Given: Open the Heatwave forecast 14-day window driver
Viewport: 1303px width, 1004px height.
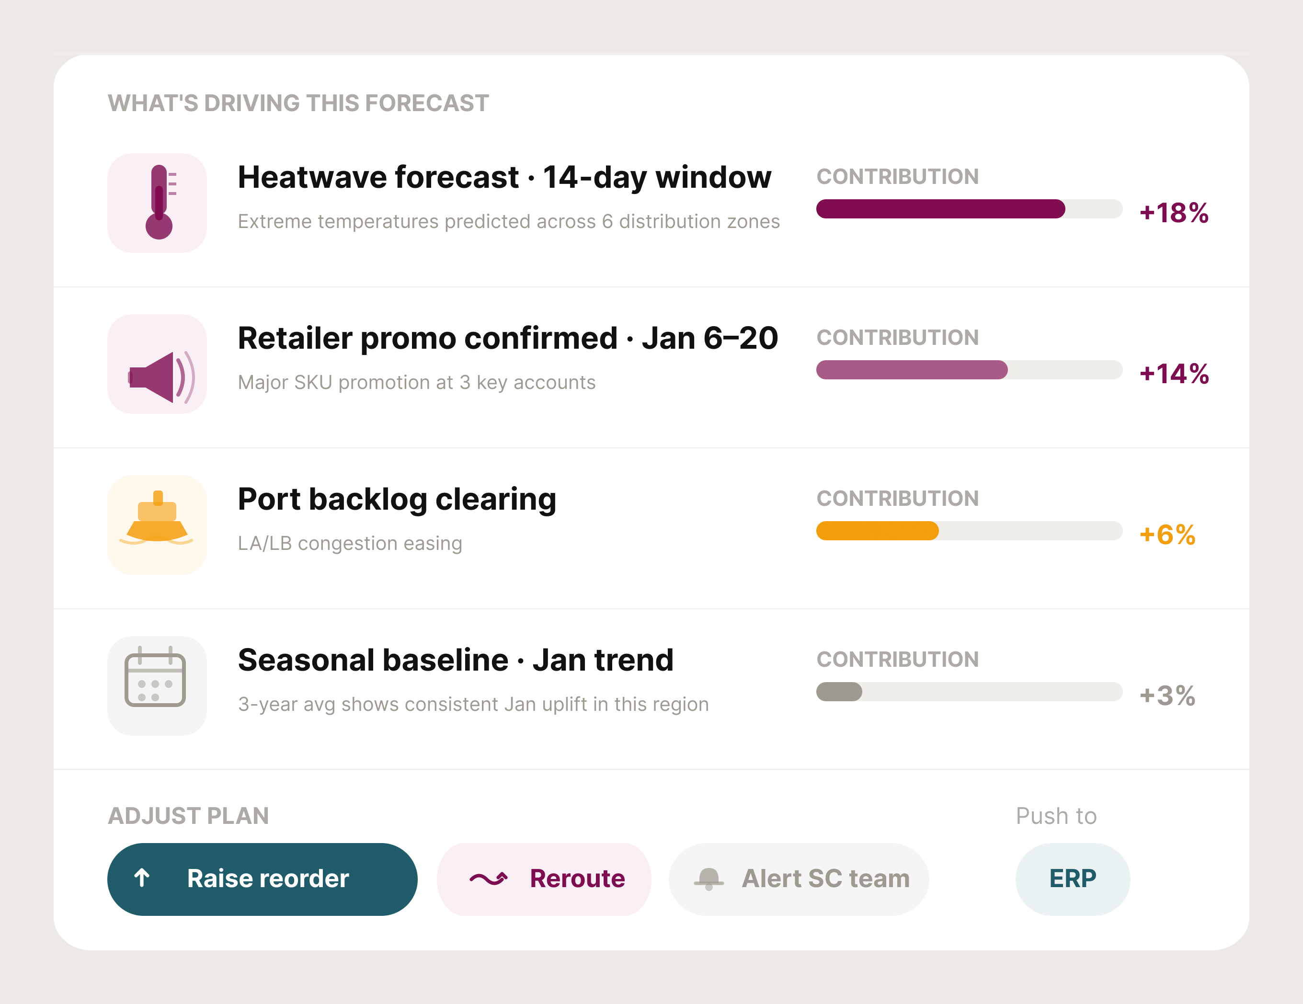Looking at the screenshot, I should [504, 178].
